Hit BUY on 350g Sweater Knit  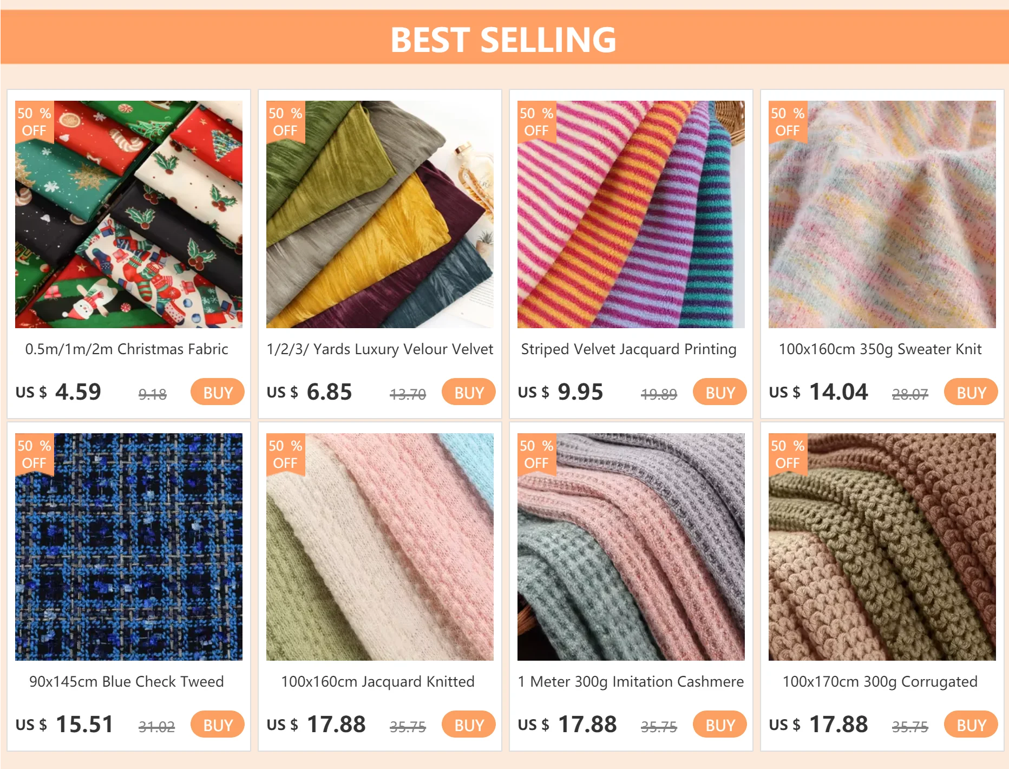(x=971, y=392)
